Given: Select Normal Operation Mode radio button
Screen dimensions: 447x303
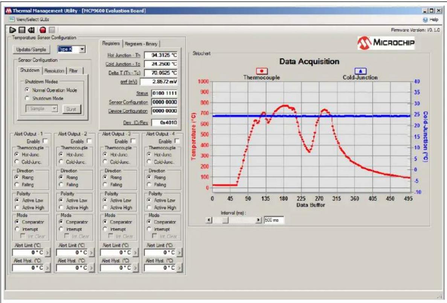Looking at the screenshot, I should pyautogui.click(x=27, y=90).
